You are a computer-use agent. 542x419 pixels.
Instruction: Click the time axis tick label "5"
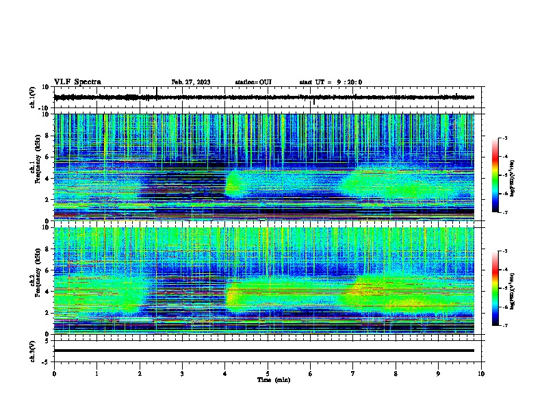(x=268, y=374)
